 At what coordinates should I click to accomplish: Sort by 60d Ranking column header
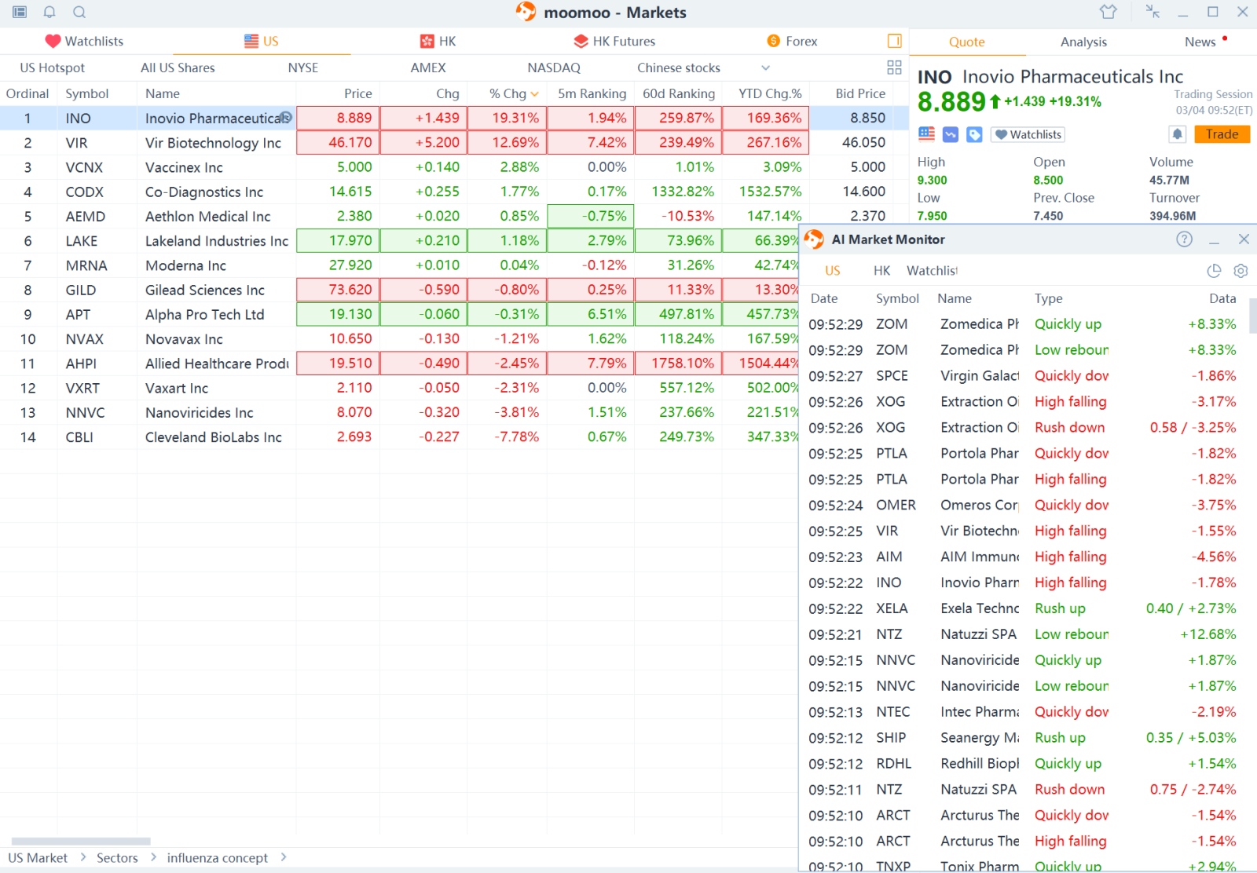pyautogui.click(x=679, y=93)
